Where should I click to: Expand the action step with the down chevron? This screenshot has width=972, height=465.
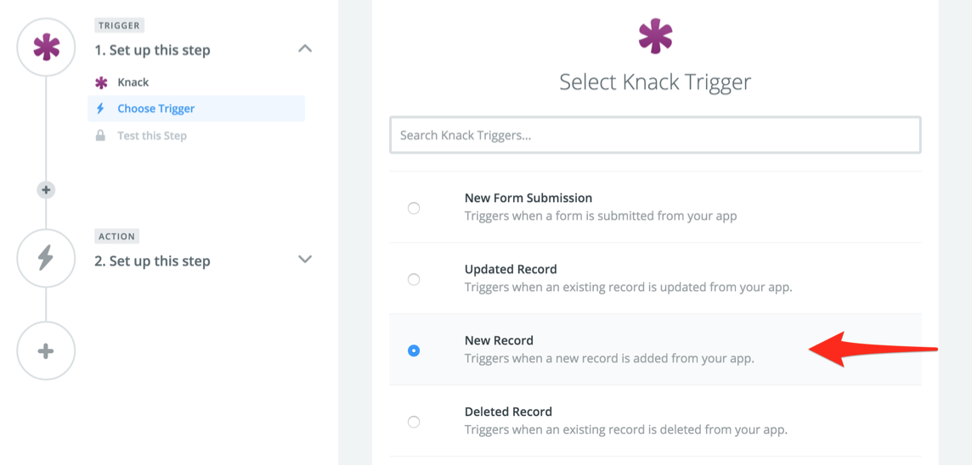click(x=305, y=259)
